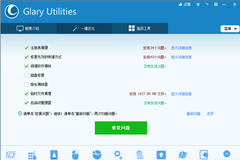The height and width of the screenshot is (160, 240).
Task: Show details link for 临时文件清理 row
Action: tap(181, 94)
